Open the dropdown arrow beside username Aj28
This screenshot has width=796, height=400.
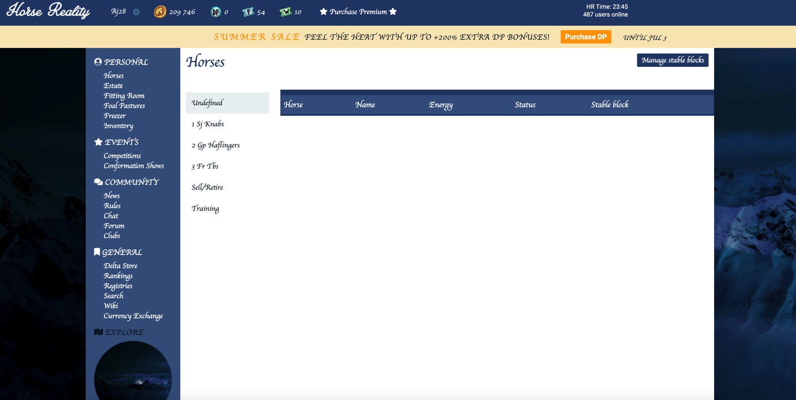(136, 12)
